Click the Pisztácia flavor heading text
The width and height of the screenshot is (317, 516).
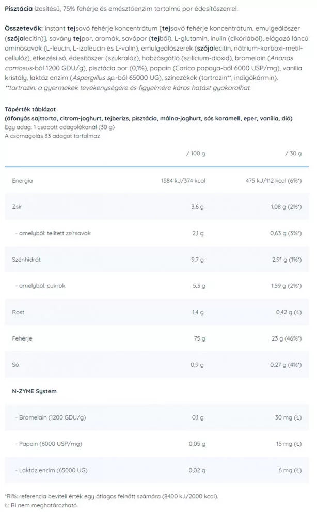(x=19, y=9)
